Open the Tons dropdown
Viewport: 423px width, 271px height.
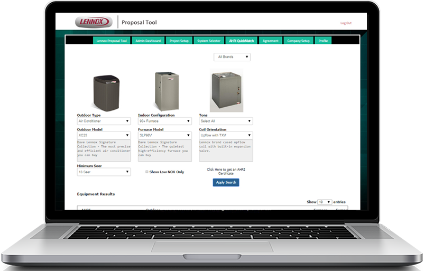tap(225, 121)
